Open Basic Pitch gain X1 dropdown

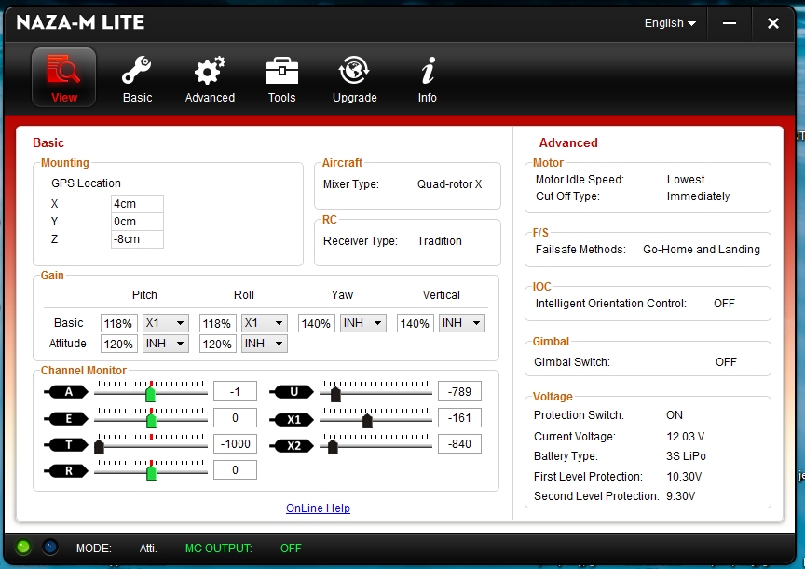(165, 323)
